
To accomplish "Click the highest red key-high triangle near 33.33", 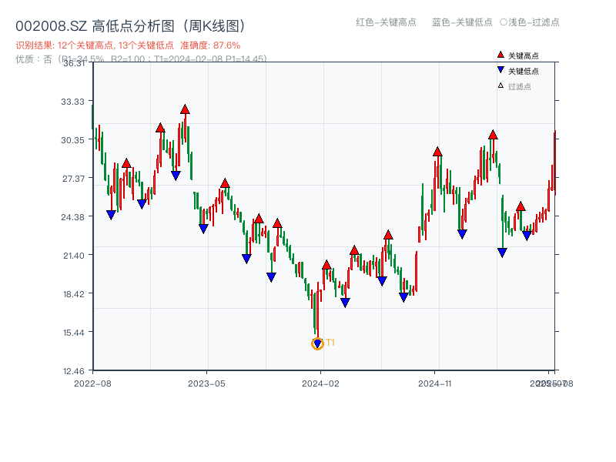I will (185, 109).
